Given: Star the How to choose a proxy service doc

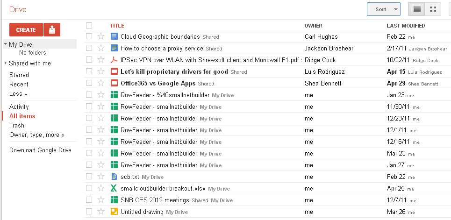Looking at the screenshot, I should coord(100,48).
